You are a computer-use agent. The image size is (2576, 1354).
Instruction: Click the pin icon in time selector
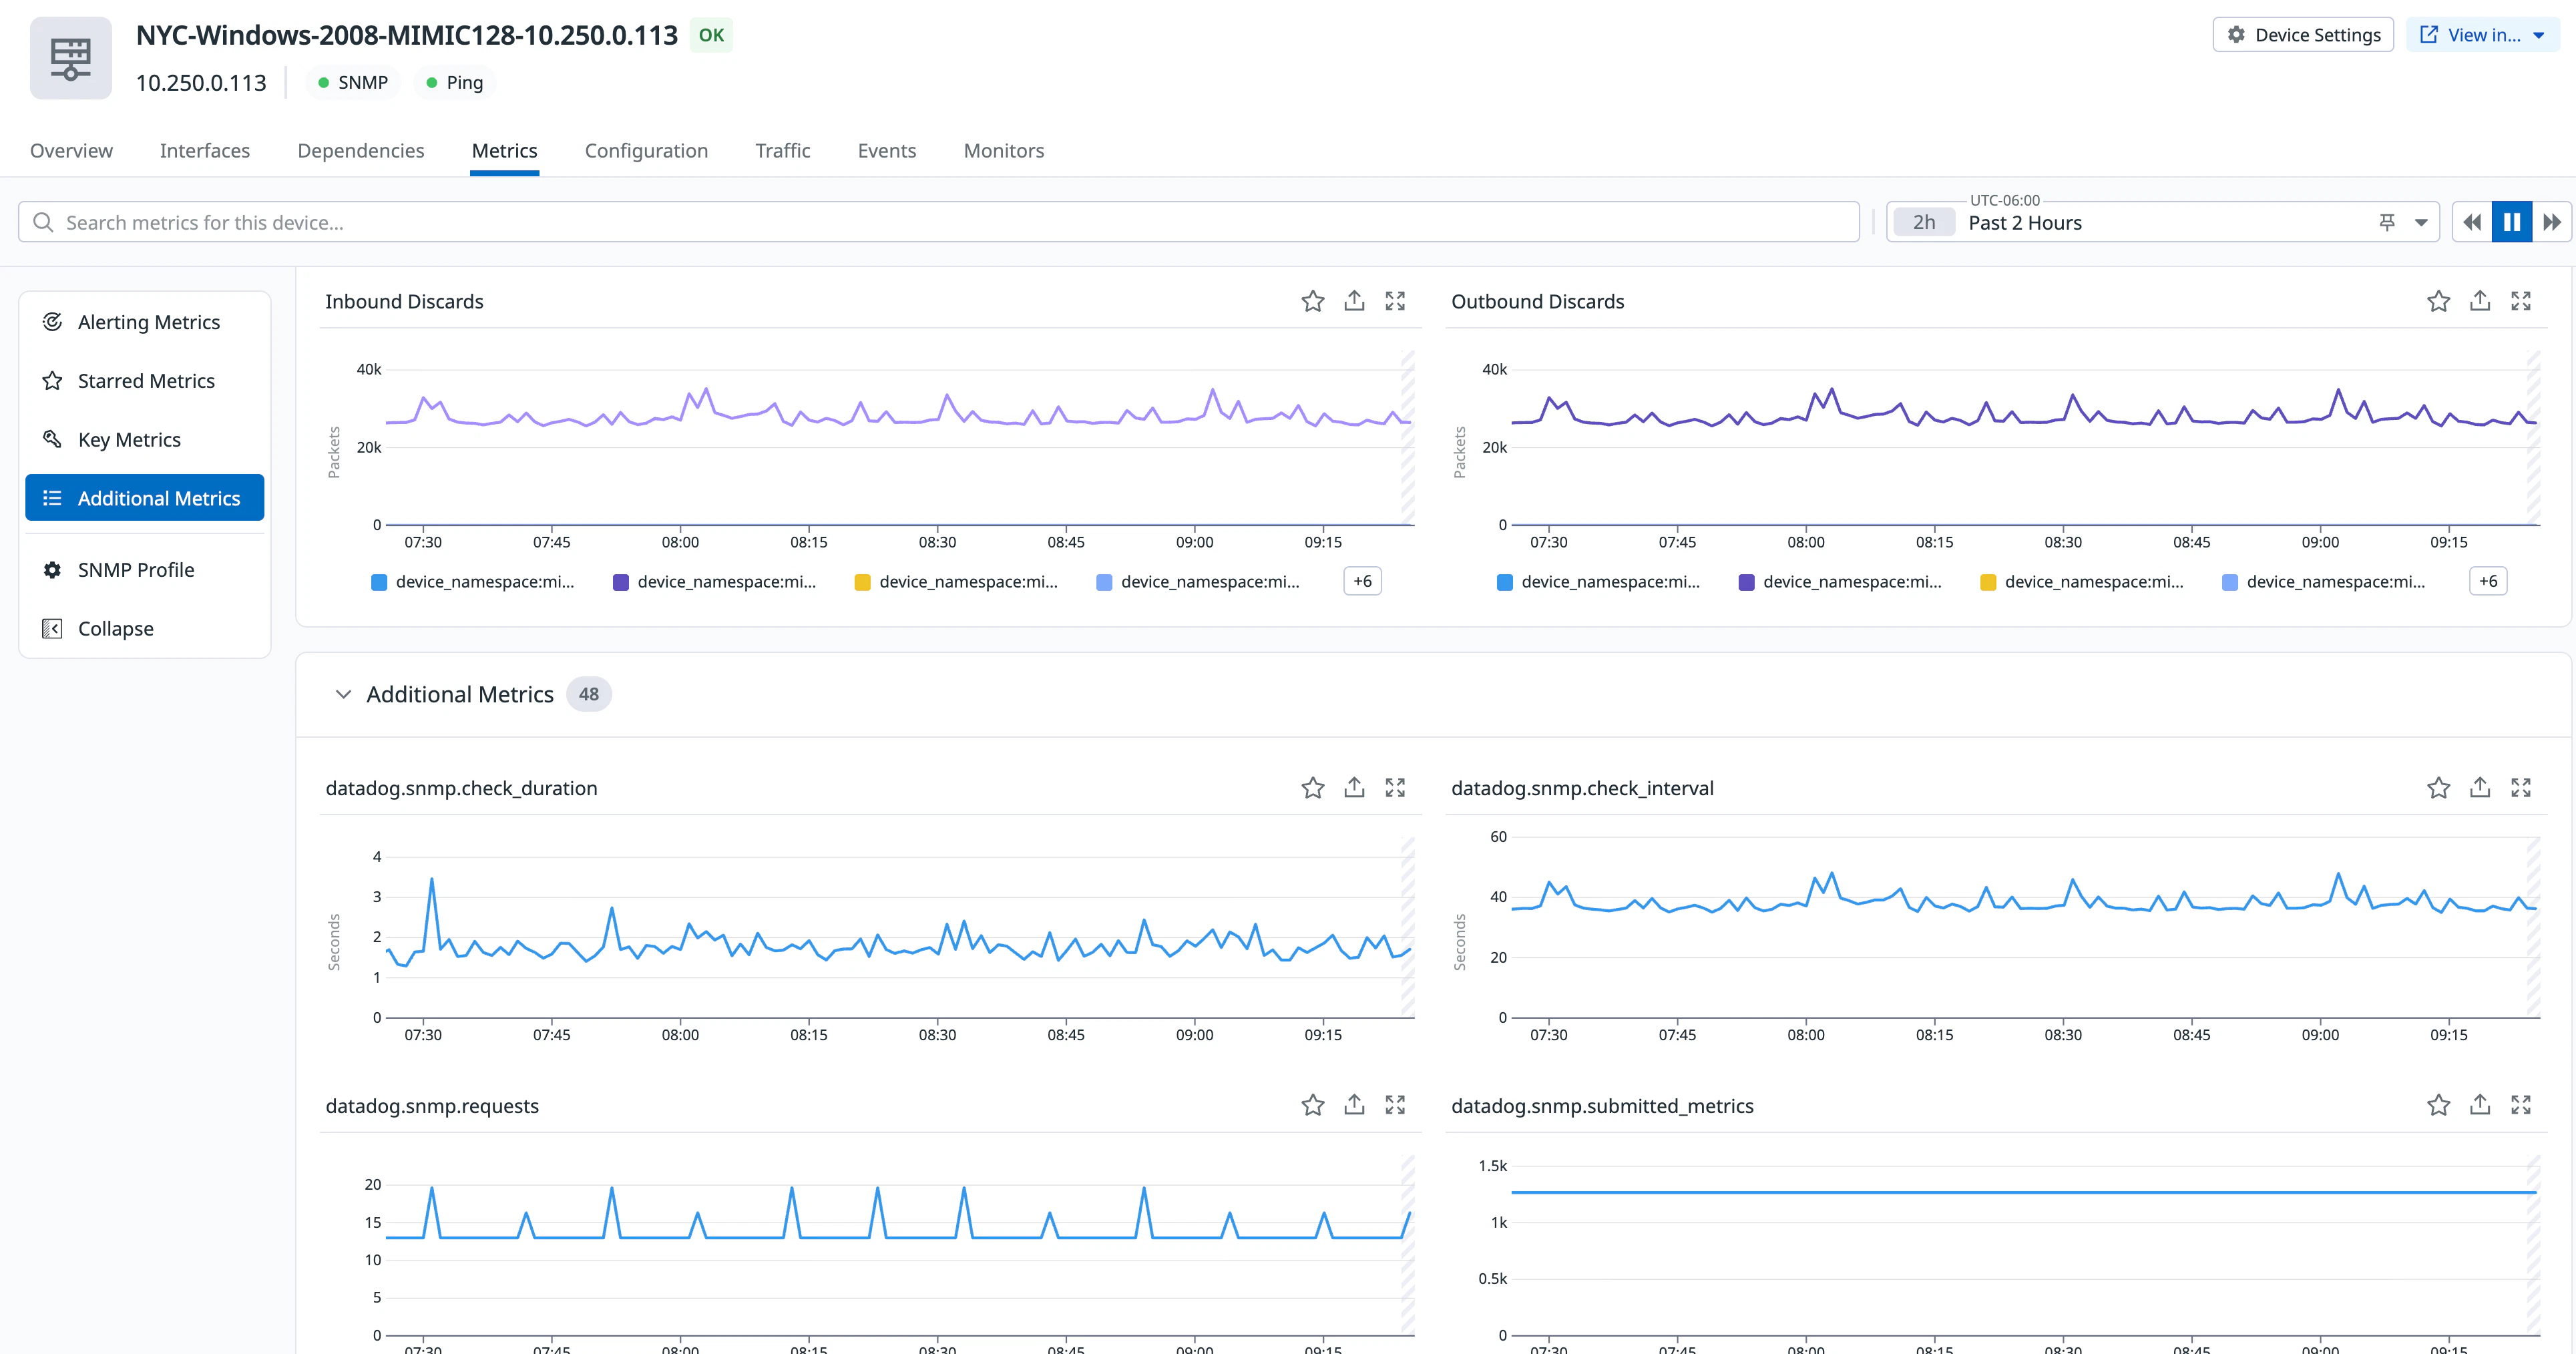2387,222
